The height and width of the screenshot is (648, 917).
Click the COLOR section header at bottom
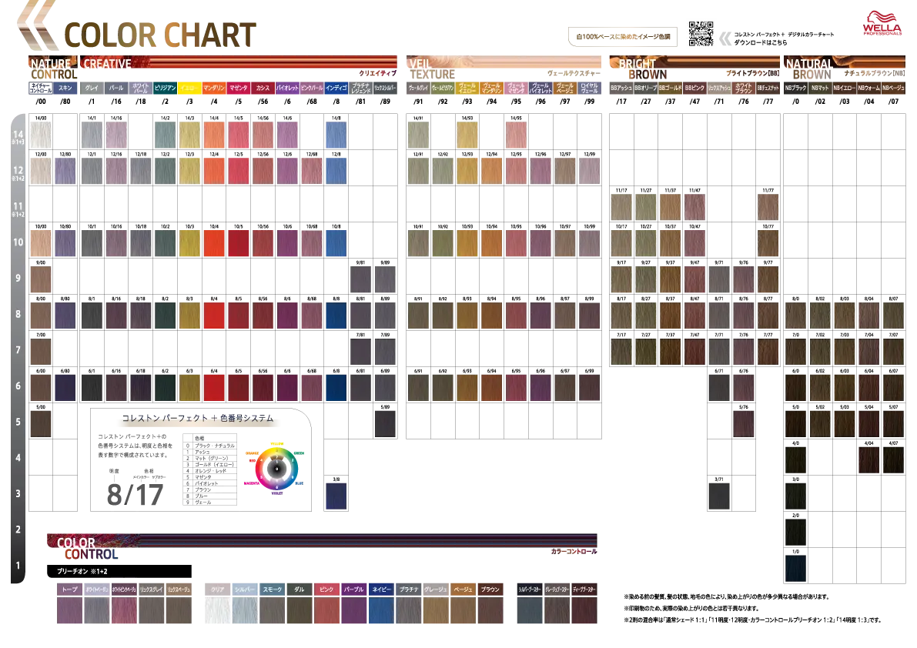coord(76,543)
